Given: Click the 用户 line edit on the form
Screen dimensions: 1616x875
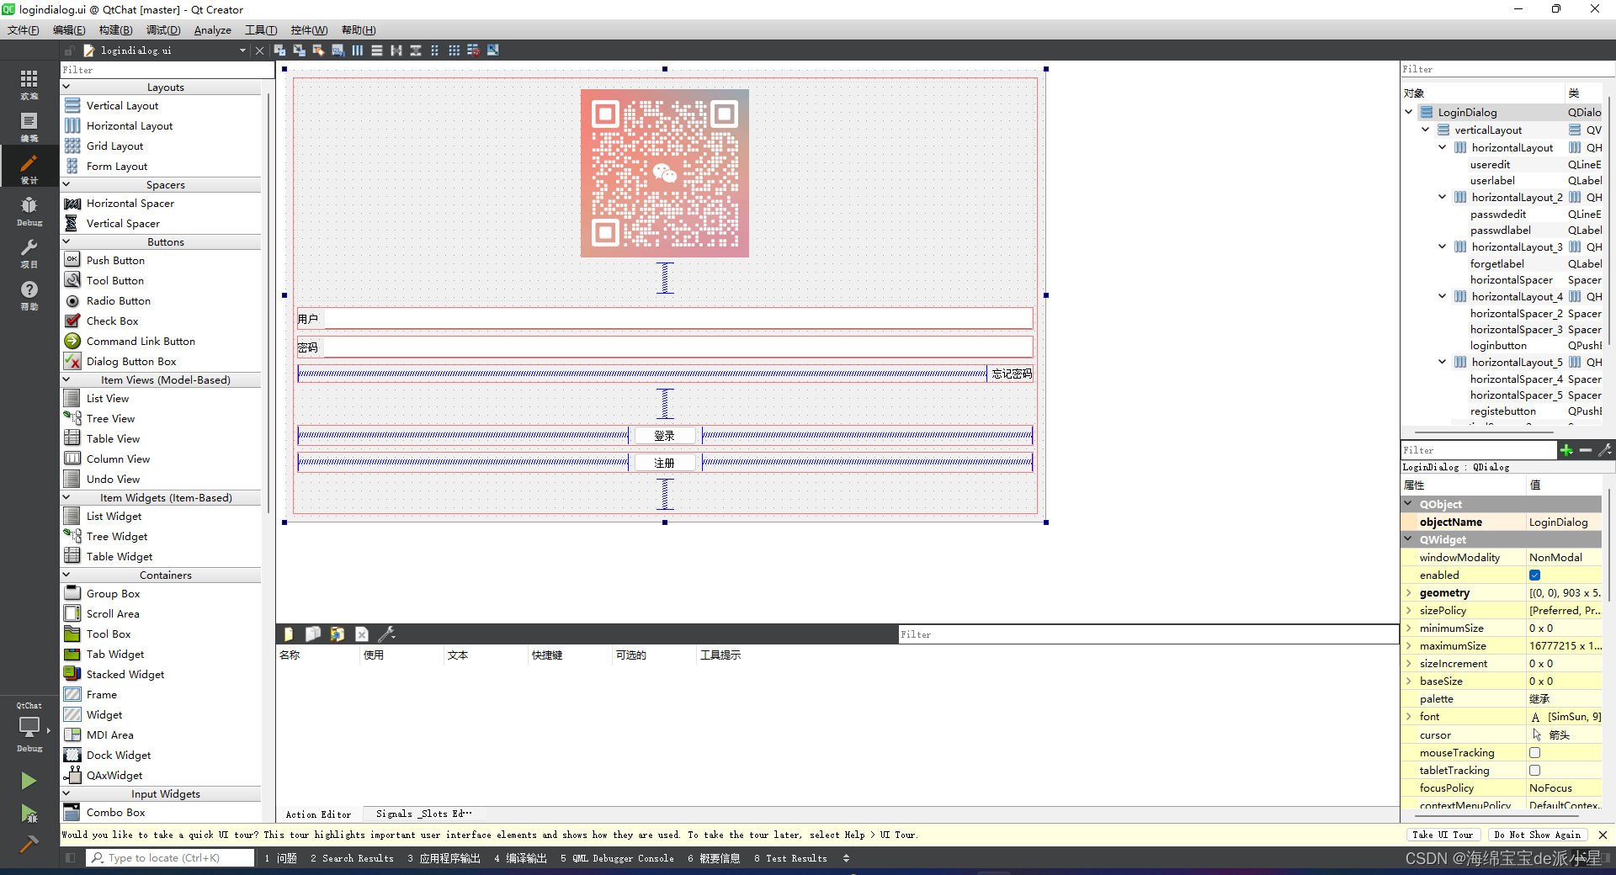Looking at the screenshot, I should coord(678,319).
